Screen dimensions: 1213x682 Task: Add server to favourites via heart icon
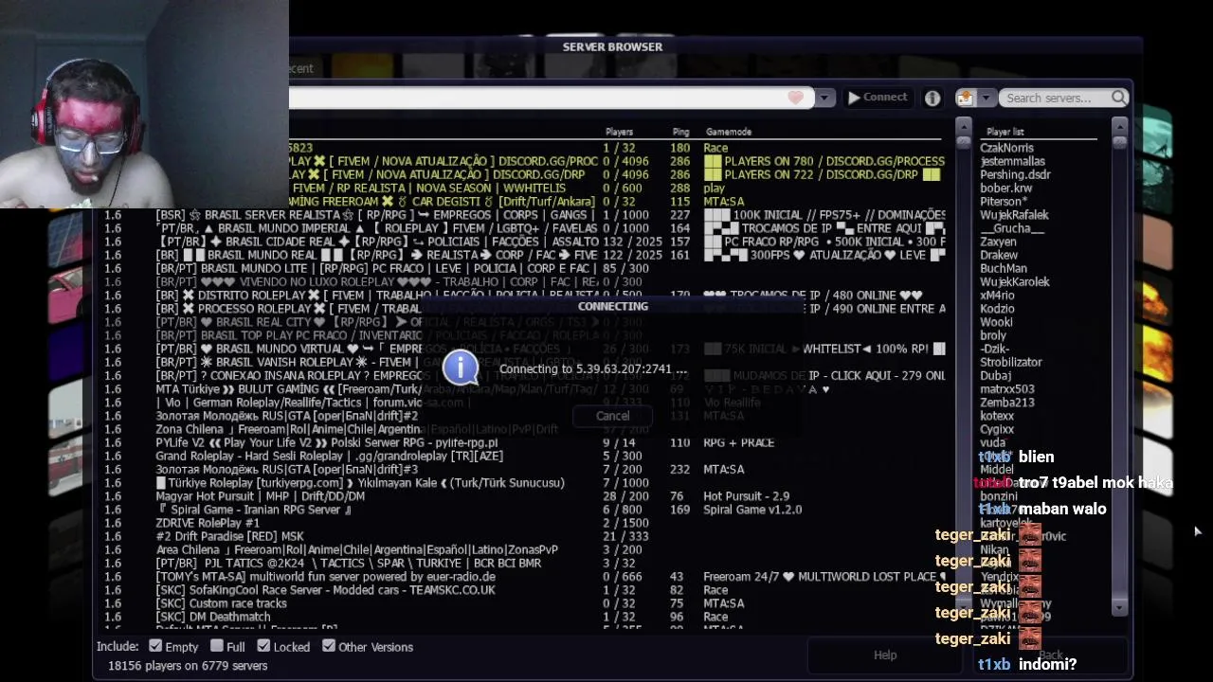(x=795, y=98)
